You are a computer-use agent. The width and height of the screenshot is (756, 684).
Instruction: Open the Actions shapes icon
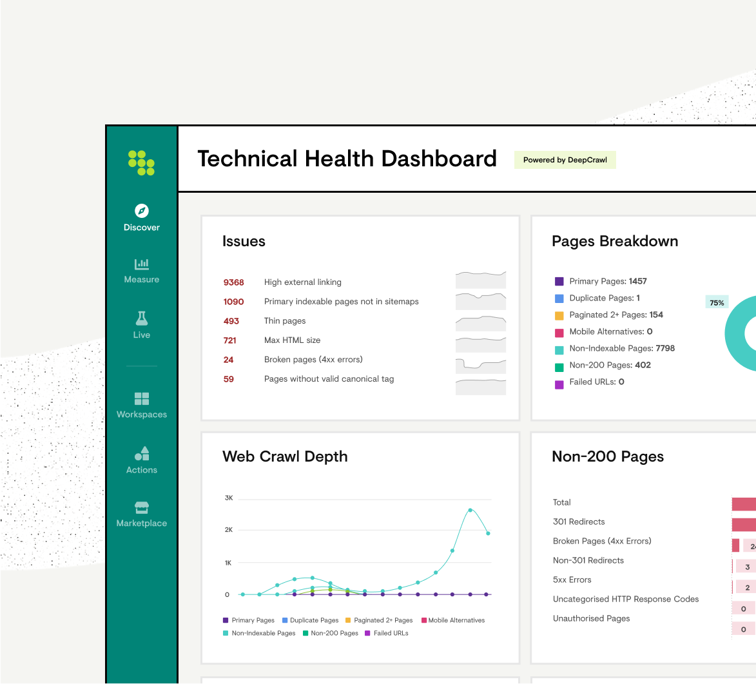click(x=142, y=453)
